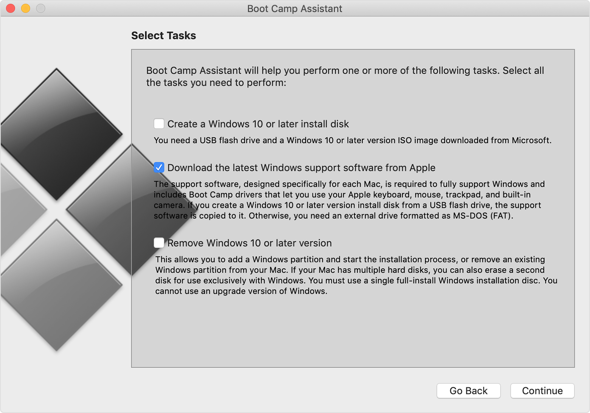Check Create a Windows 10 install disk
This screenshot has height=413, width=590.
(x=159, y=124)
